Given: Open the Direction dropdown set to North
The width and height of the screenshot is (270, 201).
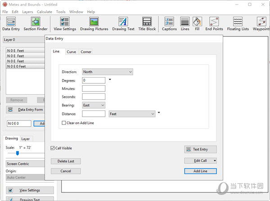Looking at the screenshot, I should point(108,72).
